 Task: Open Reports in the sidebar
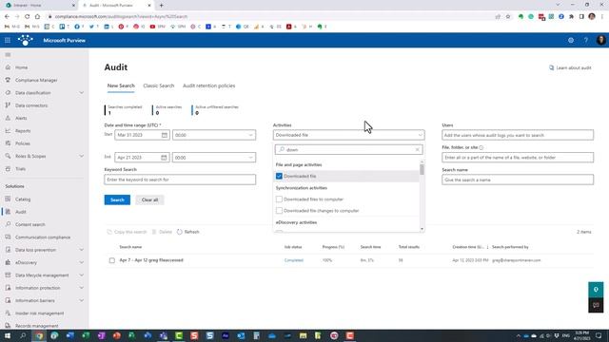click(23, 131)
